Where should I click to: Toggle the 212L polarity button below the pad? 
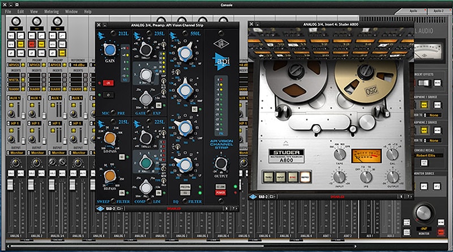108,95
